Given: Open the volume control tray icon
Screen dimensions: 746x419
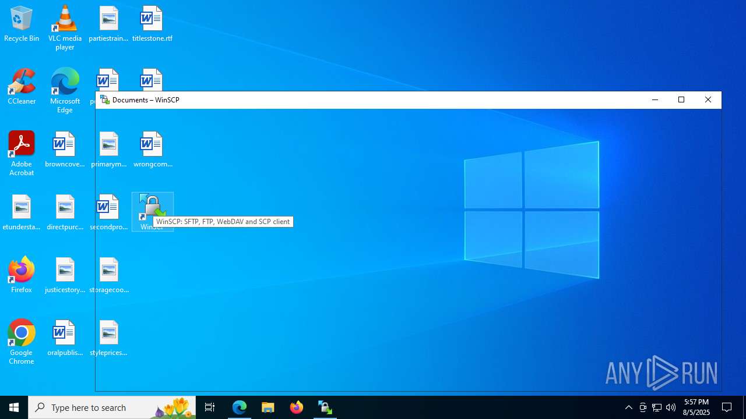Looking at the screenshot, I should point(671,407).
